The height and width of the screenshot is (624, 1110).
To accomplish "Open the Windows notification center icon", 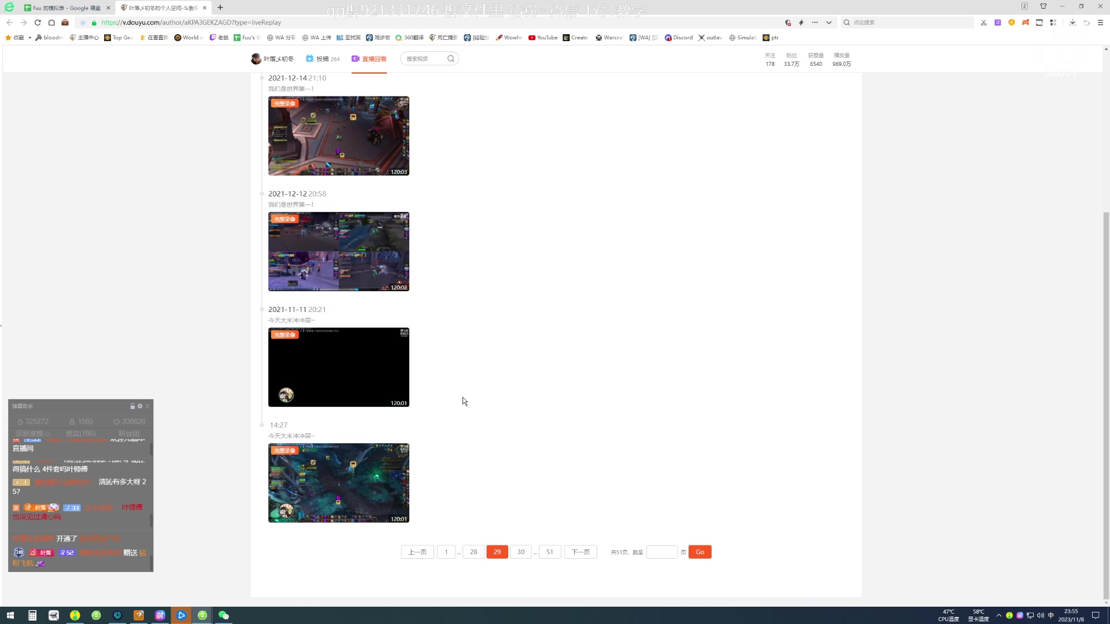I will pos(1096,615).
